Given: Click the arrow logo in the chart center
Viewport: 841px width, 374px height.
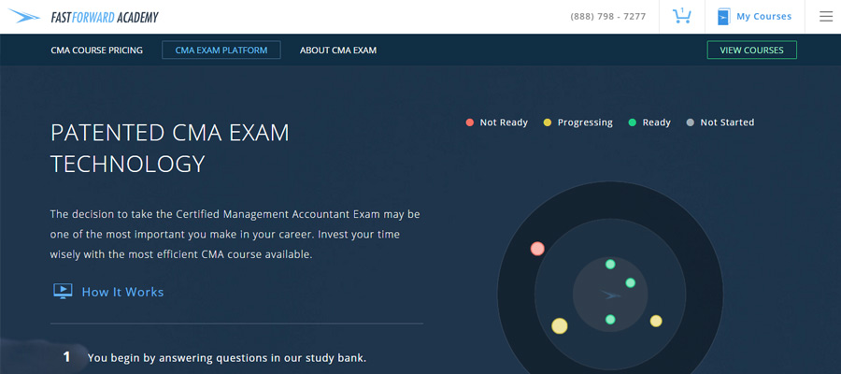Looking at the screenshot, I should [x=610, y=295].
